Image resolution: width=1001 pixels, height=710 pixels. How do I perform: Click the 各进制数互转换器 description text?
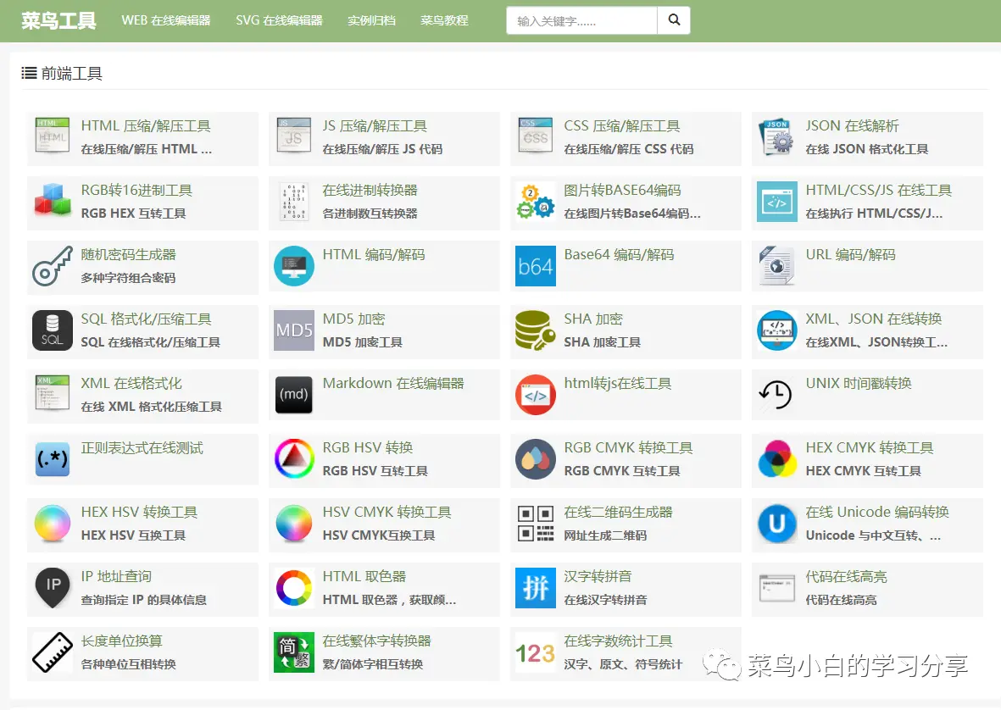point(370,214)
